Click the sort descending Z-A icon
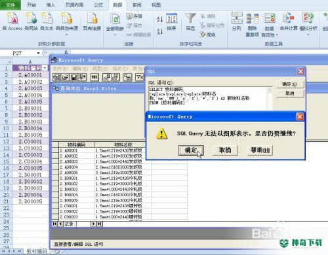Viewport: 328px width, 255px height. [x=160, y=31]
